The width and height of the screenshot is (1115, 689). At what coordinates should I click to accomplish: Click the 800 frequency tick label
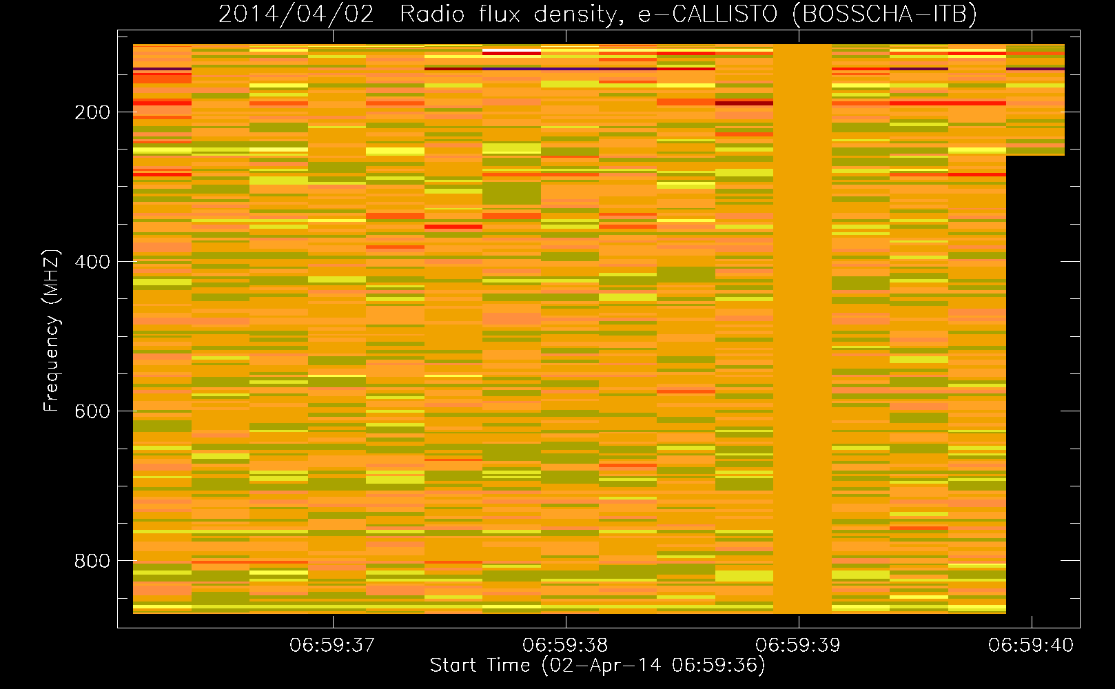92,561
